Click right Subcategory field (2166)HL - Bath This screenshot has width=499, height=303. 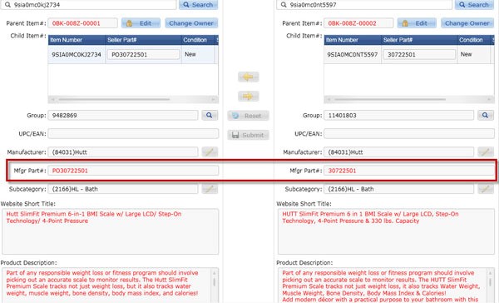point(398,189)
